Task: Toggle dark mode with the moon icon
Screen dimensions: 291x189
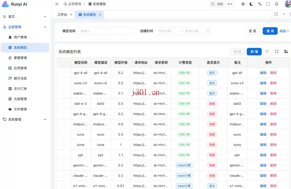Action: tap(251, 4)
